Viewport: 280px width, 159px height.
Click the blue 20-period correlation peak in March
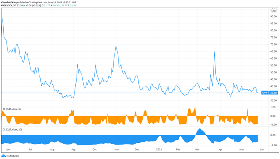pyautogui.click(x=200, y=129)
